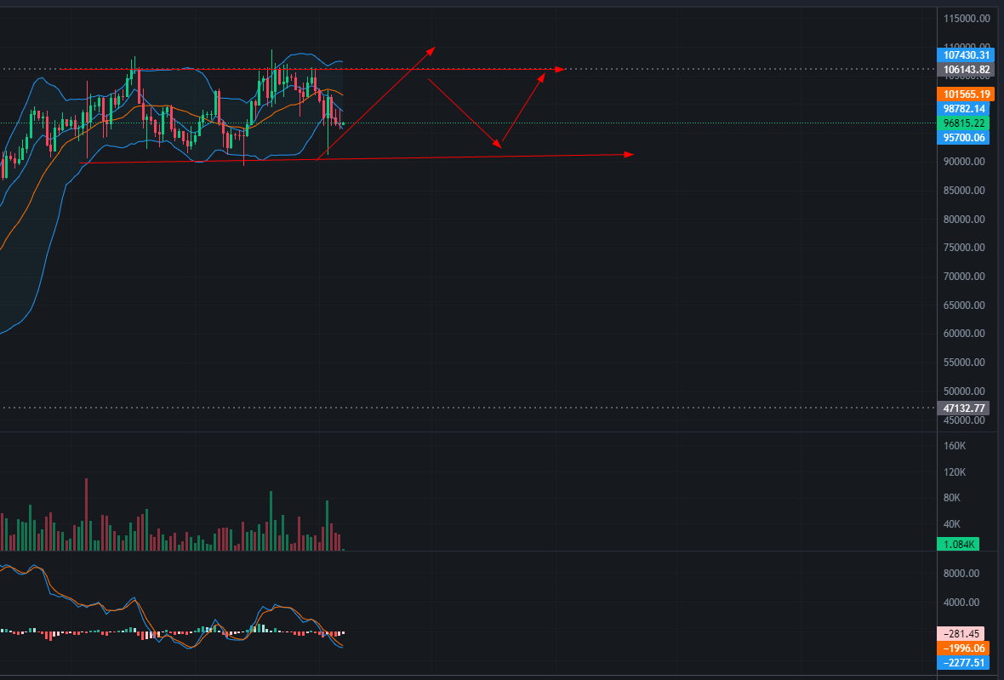The height and width of the screenshot is (680, 1004).
Task: Click the 60000.00 price axis tick
Action: (x=964, y=333)
